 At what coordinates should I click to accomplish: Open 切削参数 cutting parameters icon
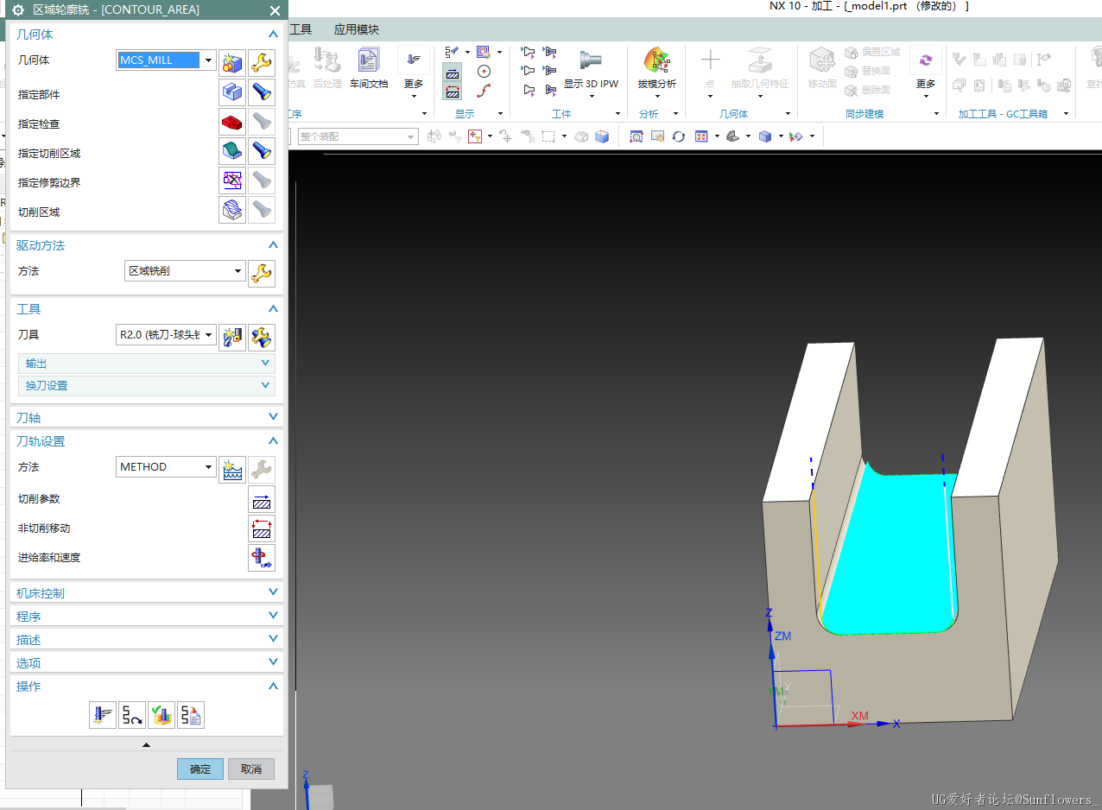point(262,499)
